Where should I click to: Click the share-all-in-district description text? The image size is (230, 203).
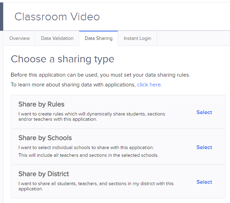(x=96, y=186)
